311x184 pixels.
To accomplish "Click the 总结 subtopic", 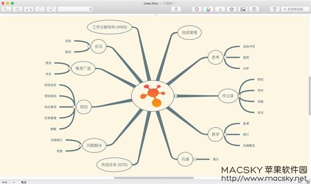I will point(68,41).
